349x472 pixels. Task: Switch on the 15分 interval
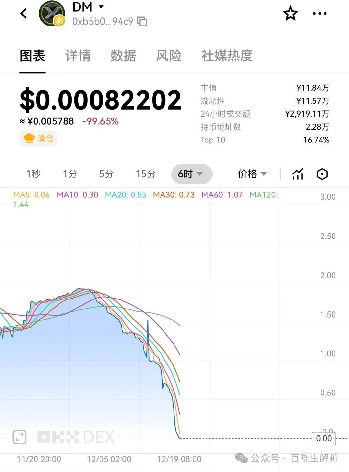pyautogui.click(x=145, y=174)
